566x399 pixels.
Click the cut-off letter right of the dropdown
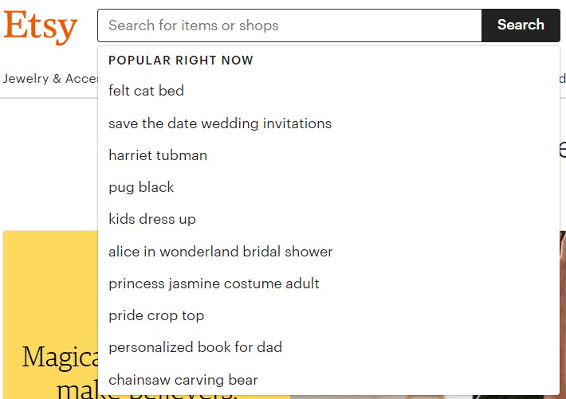tap(563, 150)
